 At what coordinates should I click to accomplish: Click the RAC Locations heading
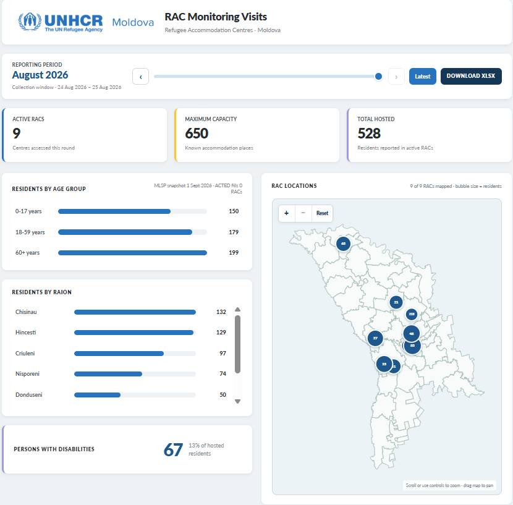pyautogui.click(x=294, y=186)
